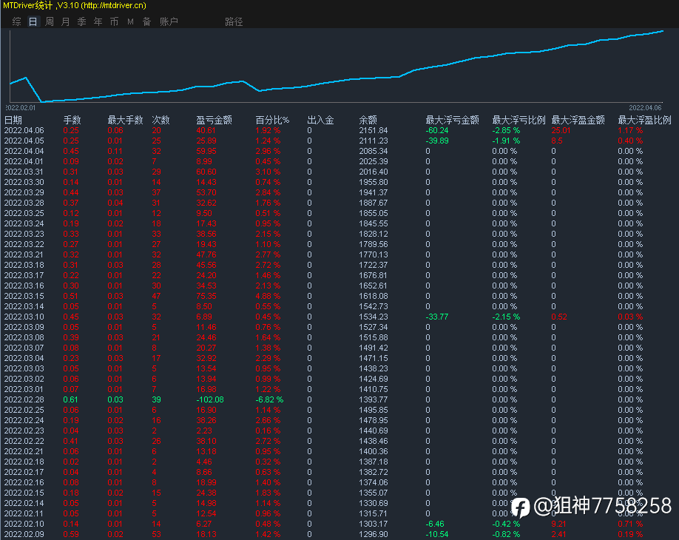Click the 最大手数 column header
The height and width of the screenshot is (540, 679).
tap(125, 120)
